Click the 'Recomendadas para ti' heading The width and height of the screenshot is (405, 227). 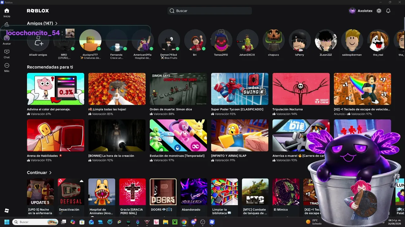pyautogui.click(x=50, y=67)
